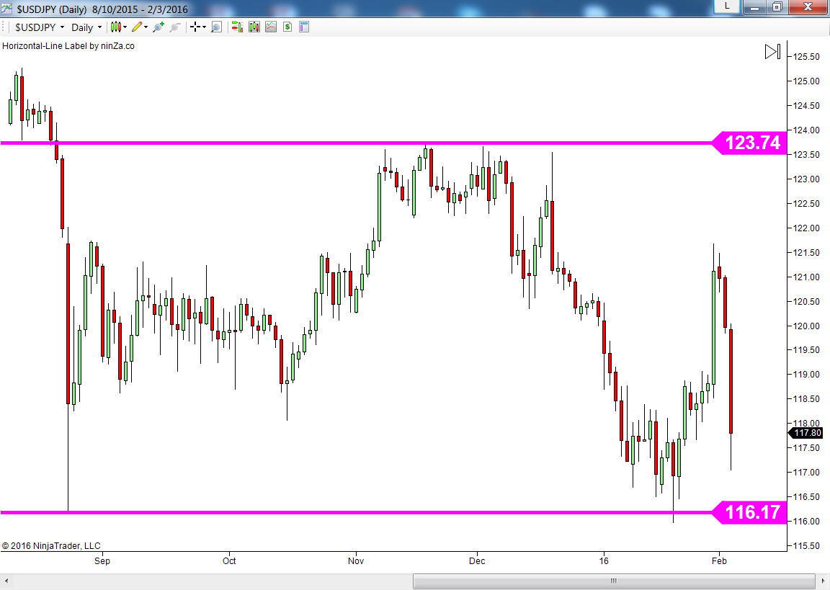Click the black 117.80 current price marker

click(806, 433)
